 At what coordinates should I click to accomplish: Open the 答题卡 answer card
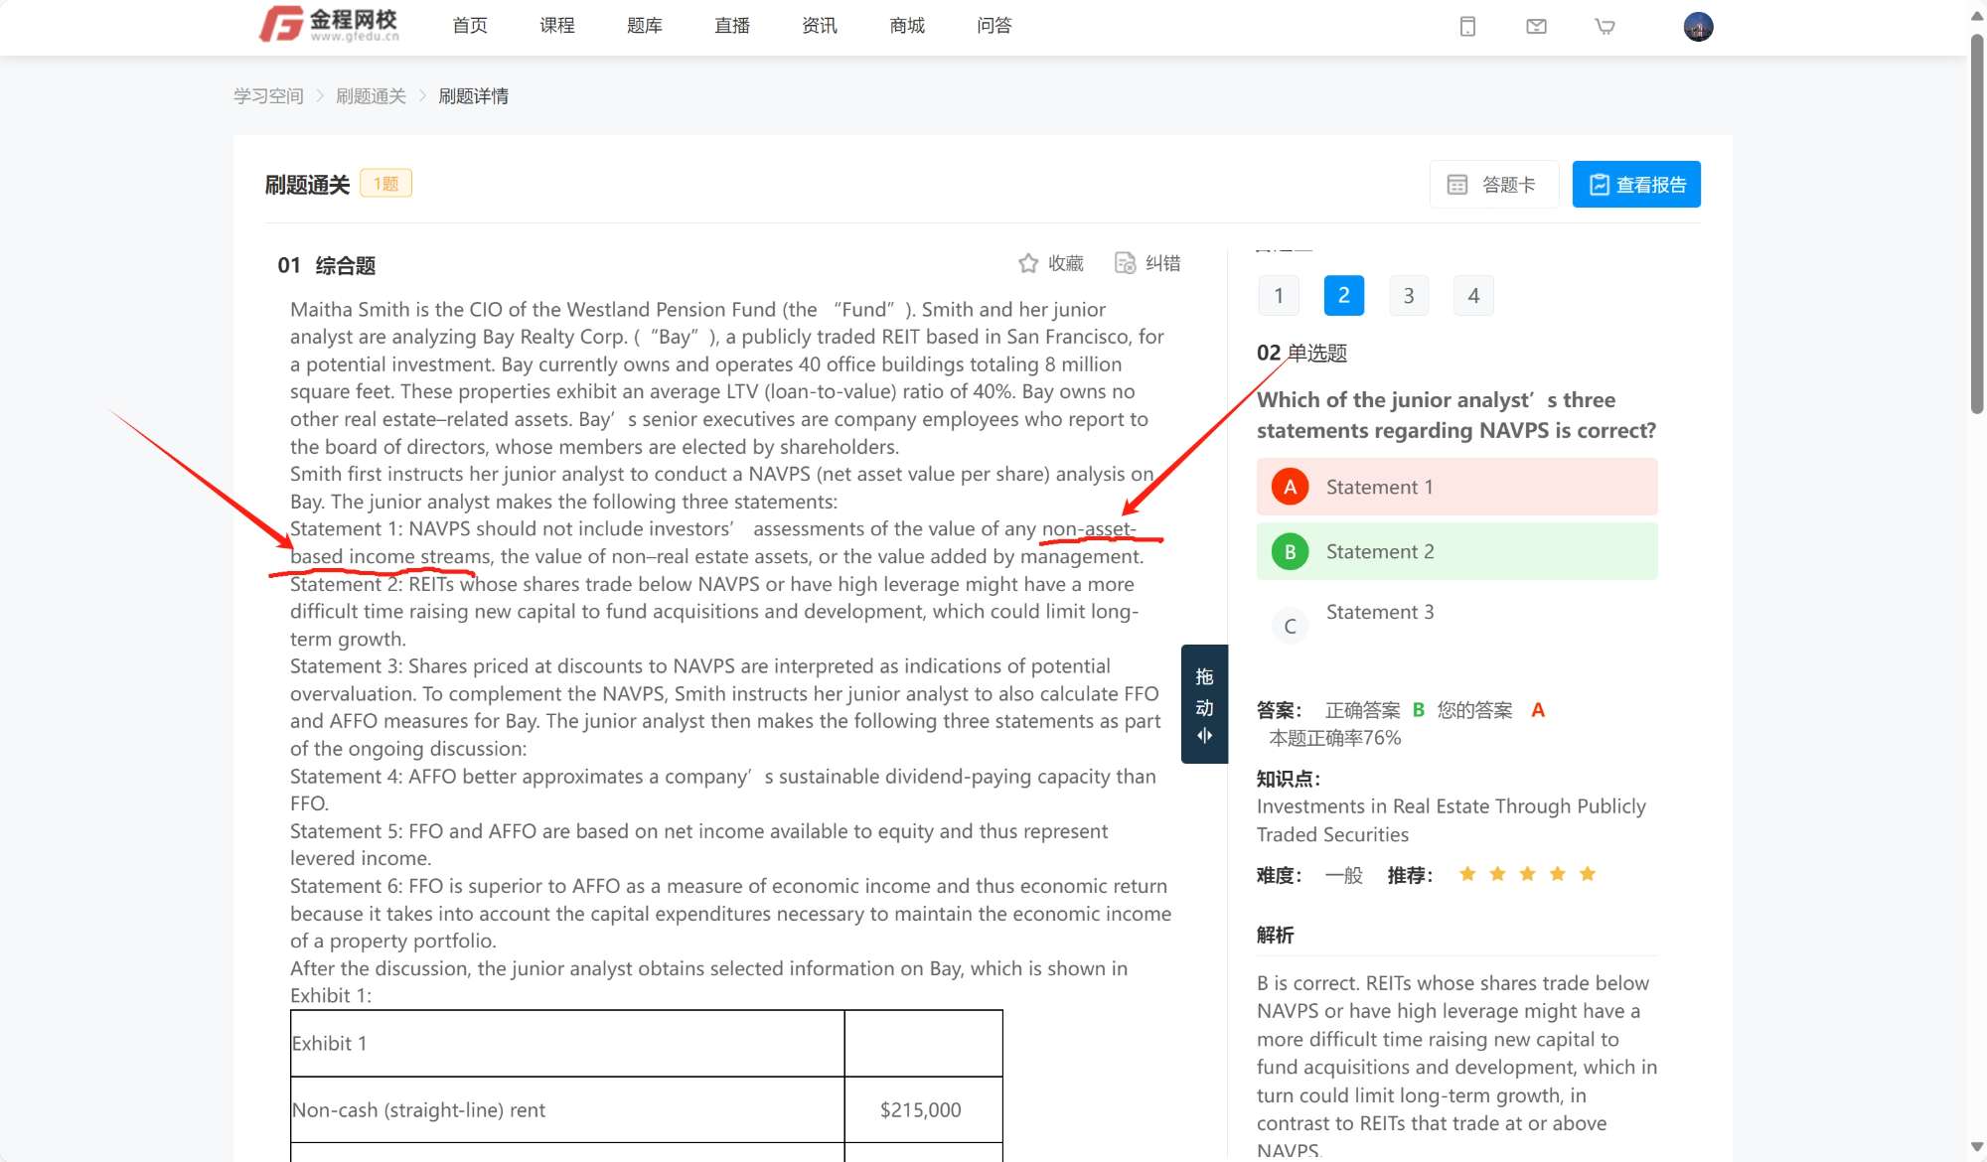[1493, 185]
